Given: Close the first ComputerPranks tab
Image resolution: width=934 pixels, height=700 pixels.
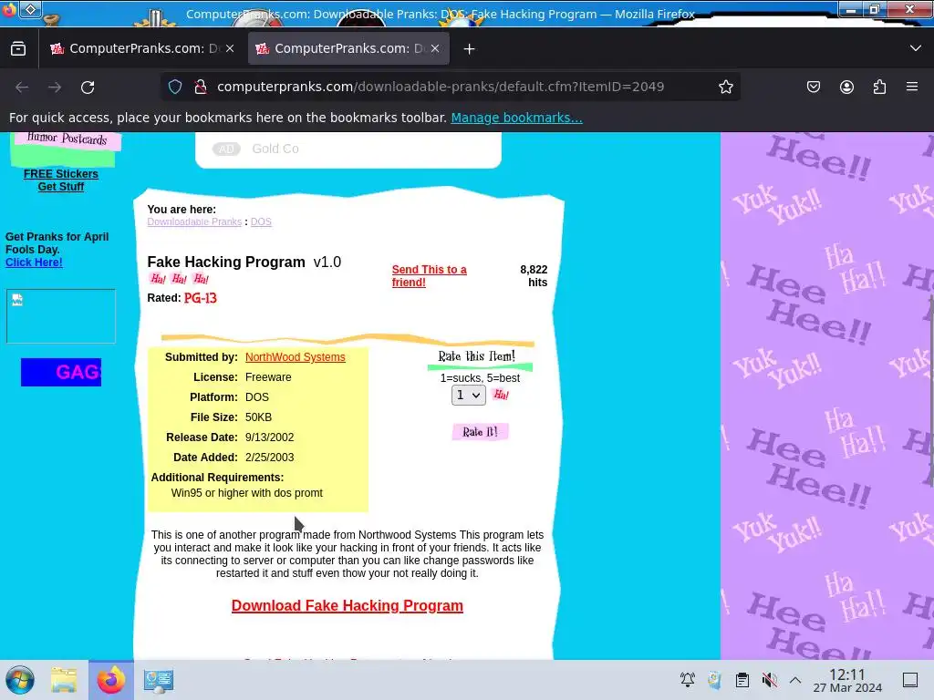Looking at the screenshot, I should (x=230, y=49).
